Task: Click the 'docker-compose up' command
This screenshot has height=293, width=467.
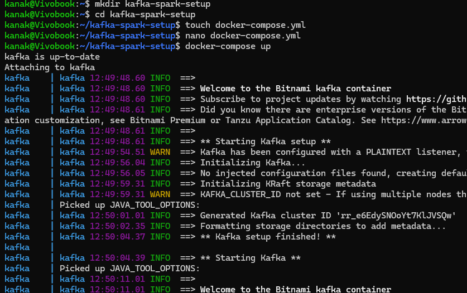Action: tap(228, 46)
